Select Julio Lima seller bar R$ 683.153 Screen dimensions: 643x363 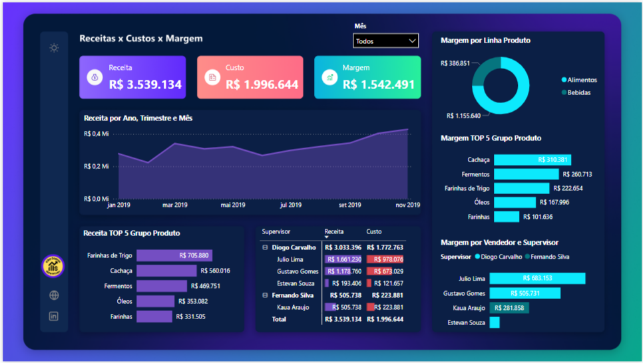point(537,279)
